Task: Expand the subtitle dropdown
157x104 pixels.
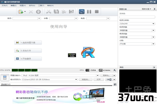Action: click(76, 18)
